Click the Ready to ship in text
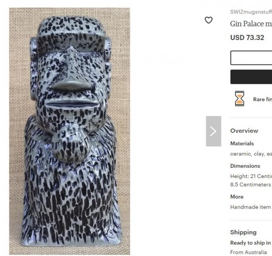Viewport: 272px width, 256px height. coord(250,243)
